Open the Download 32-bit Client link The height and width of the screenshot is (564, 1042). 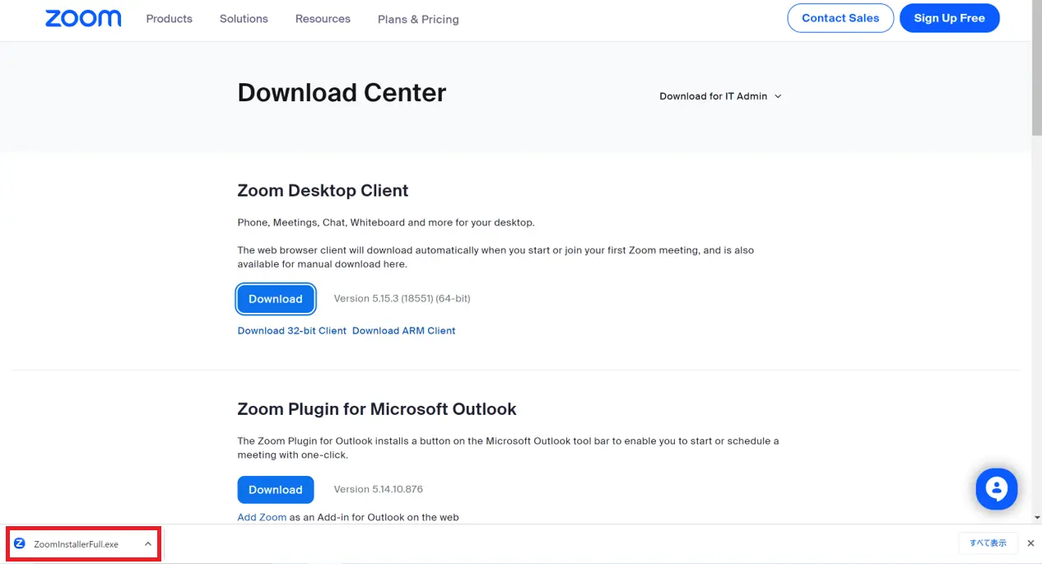(292, 330)
